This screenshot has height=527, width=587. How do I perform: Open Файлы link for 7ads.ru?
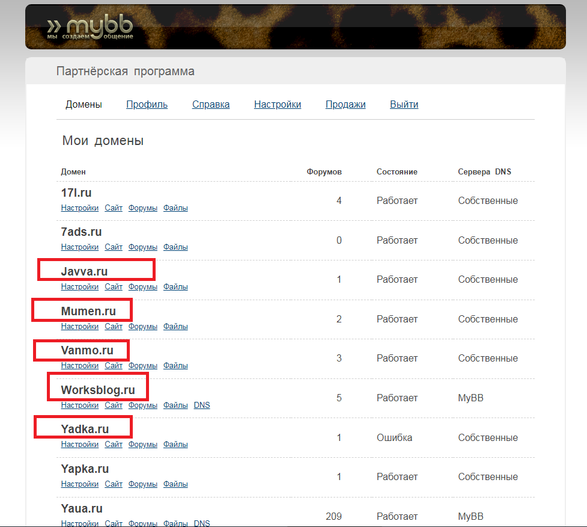coord(175,247)
